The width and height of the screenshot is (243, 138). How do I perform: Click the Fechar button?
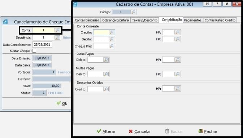click(x=208, y=132)
